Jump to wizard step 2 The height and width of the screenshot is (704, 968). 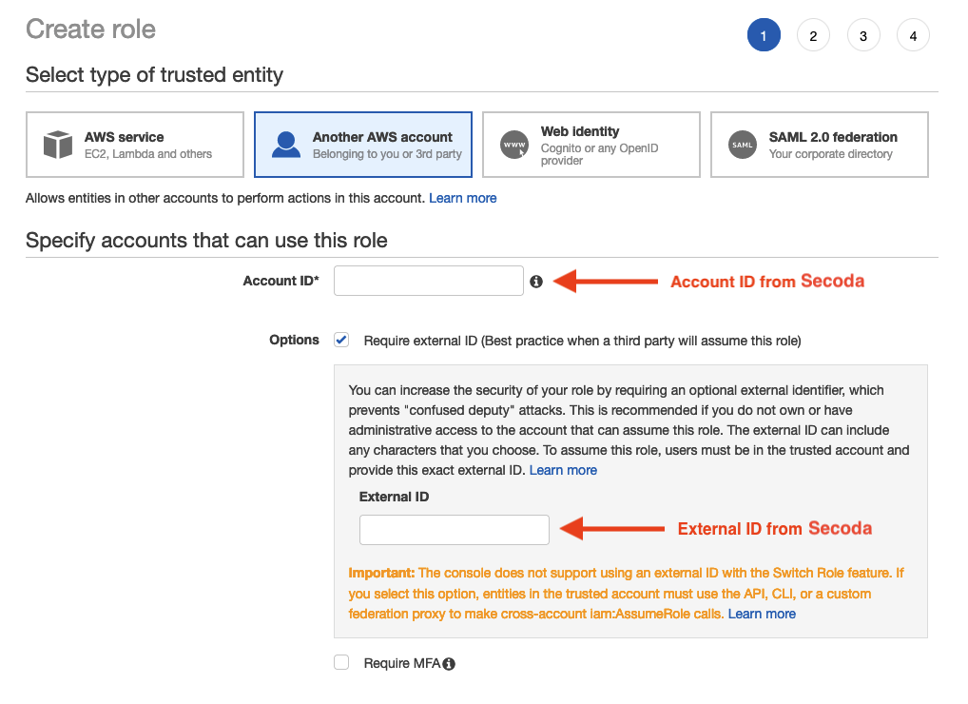pyautogui.click(x=813, y=36)
